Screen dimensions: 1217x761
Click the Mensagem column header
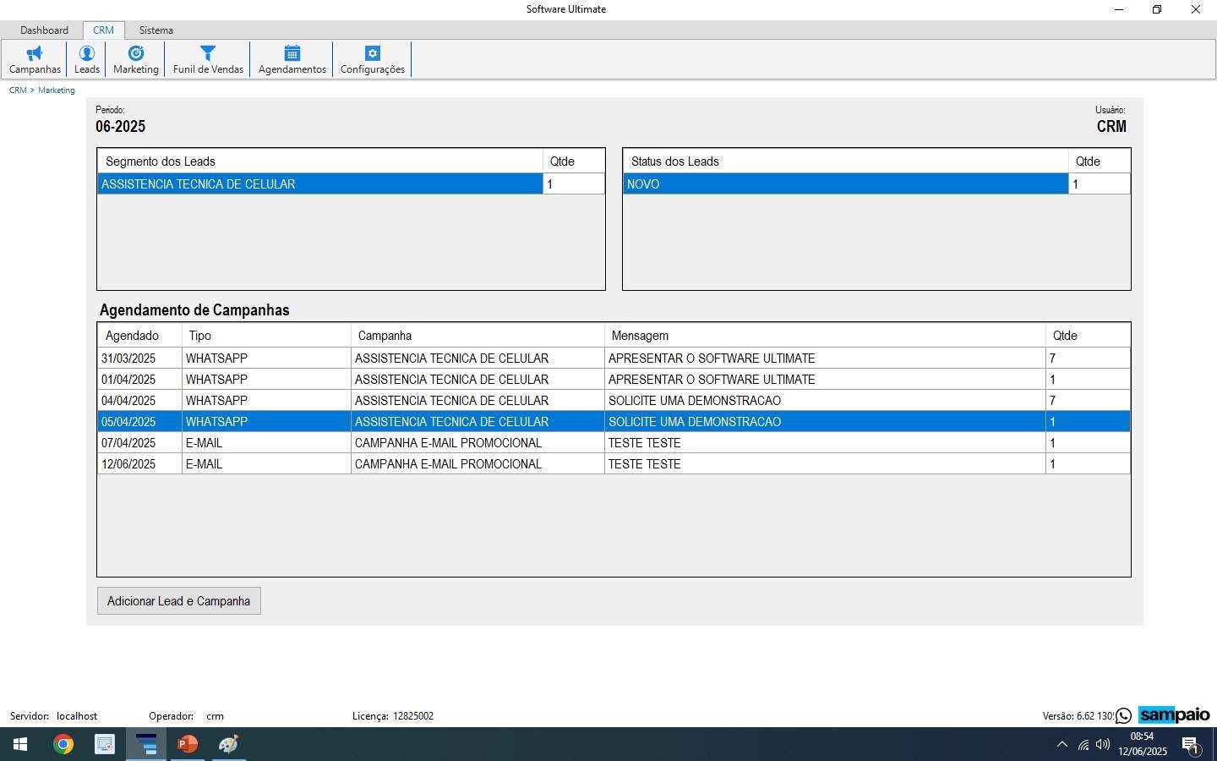click(825, 336)
